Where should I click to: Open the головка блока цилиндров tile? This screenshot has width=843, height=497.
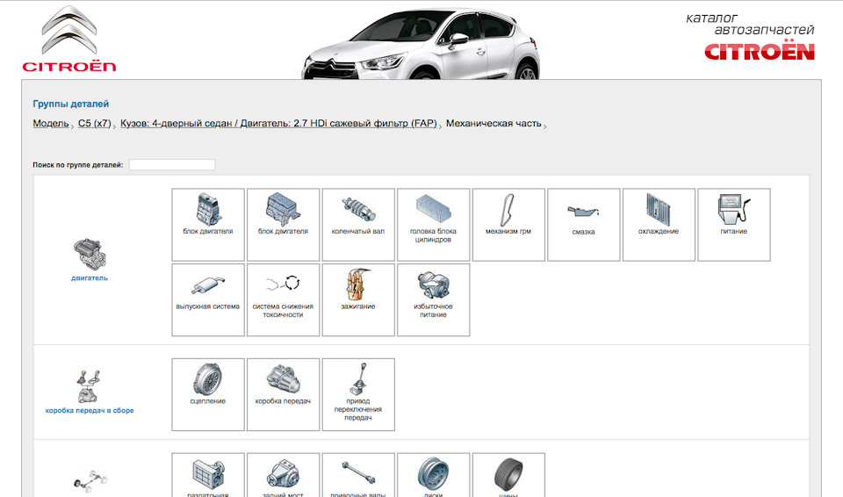click(433, 225)
